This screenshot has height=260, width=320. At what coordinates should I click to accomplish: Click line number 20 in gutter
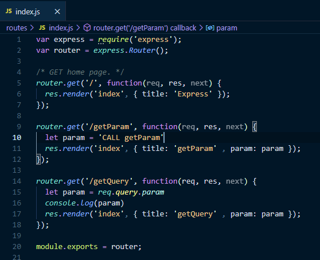pyautogui.click(x=17, y=247)
